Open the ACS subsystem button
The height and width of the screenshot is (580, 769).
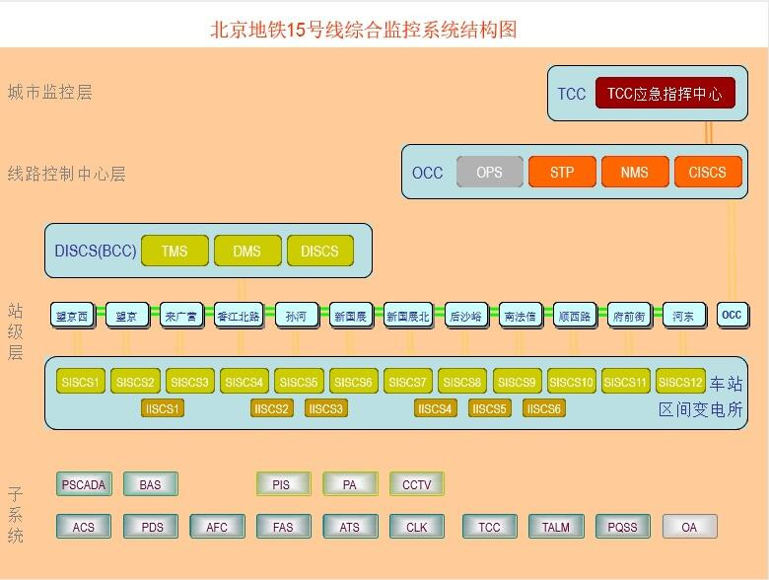[x=84, y=527]
